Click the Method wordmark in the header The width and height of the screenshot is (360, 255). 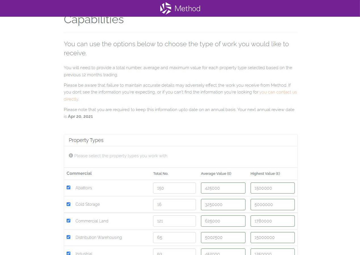(187, 8)
